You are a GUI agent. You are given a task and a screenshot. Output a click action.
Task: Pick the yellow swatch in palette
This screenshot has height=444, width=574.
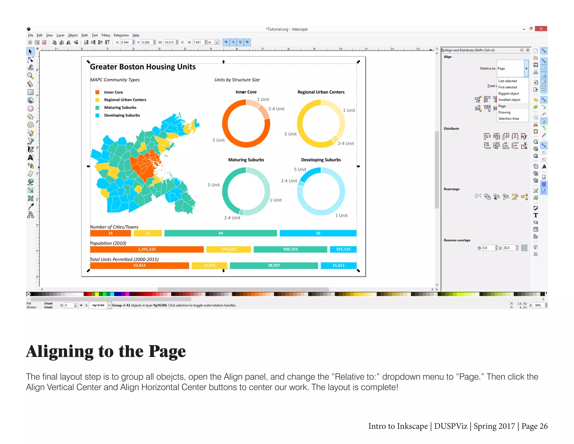97,294
